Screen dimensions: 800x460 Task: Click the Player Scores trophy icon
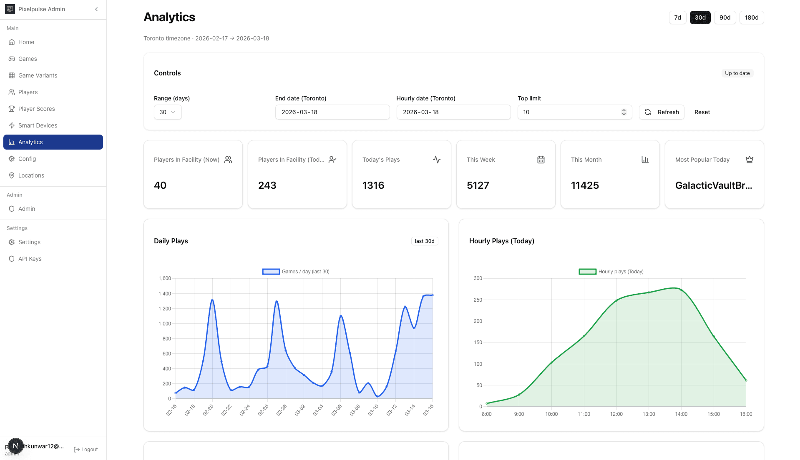[12, 109]
